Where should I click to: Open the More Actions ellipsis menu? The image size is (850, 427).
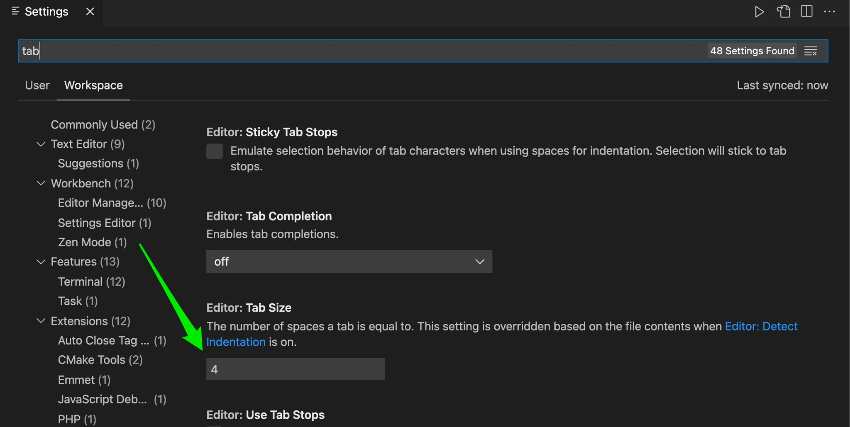[829, 12]
